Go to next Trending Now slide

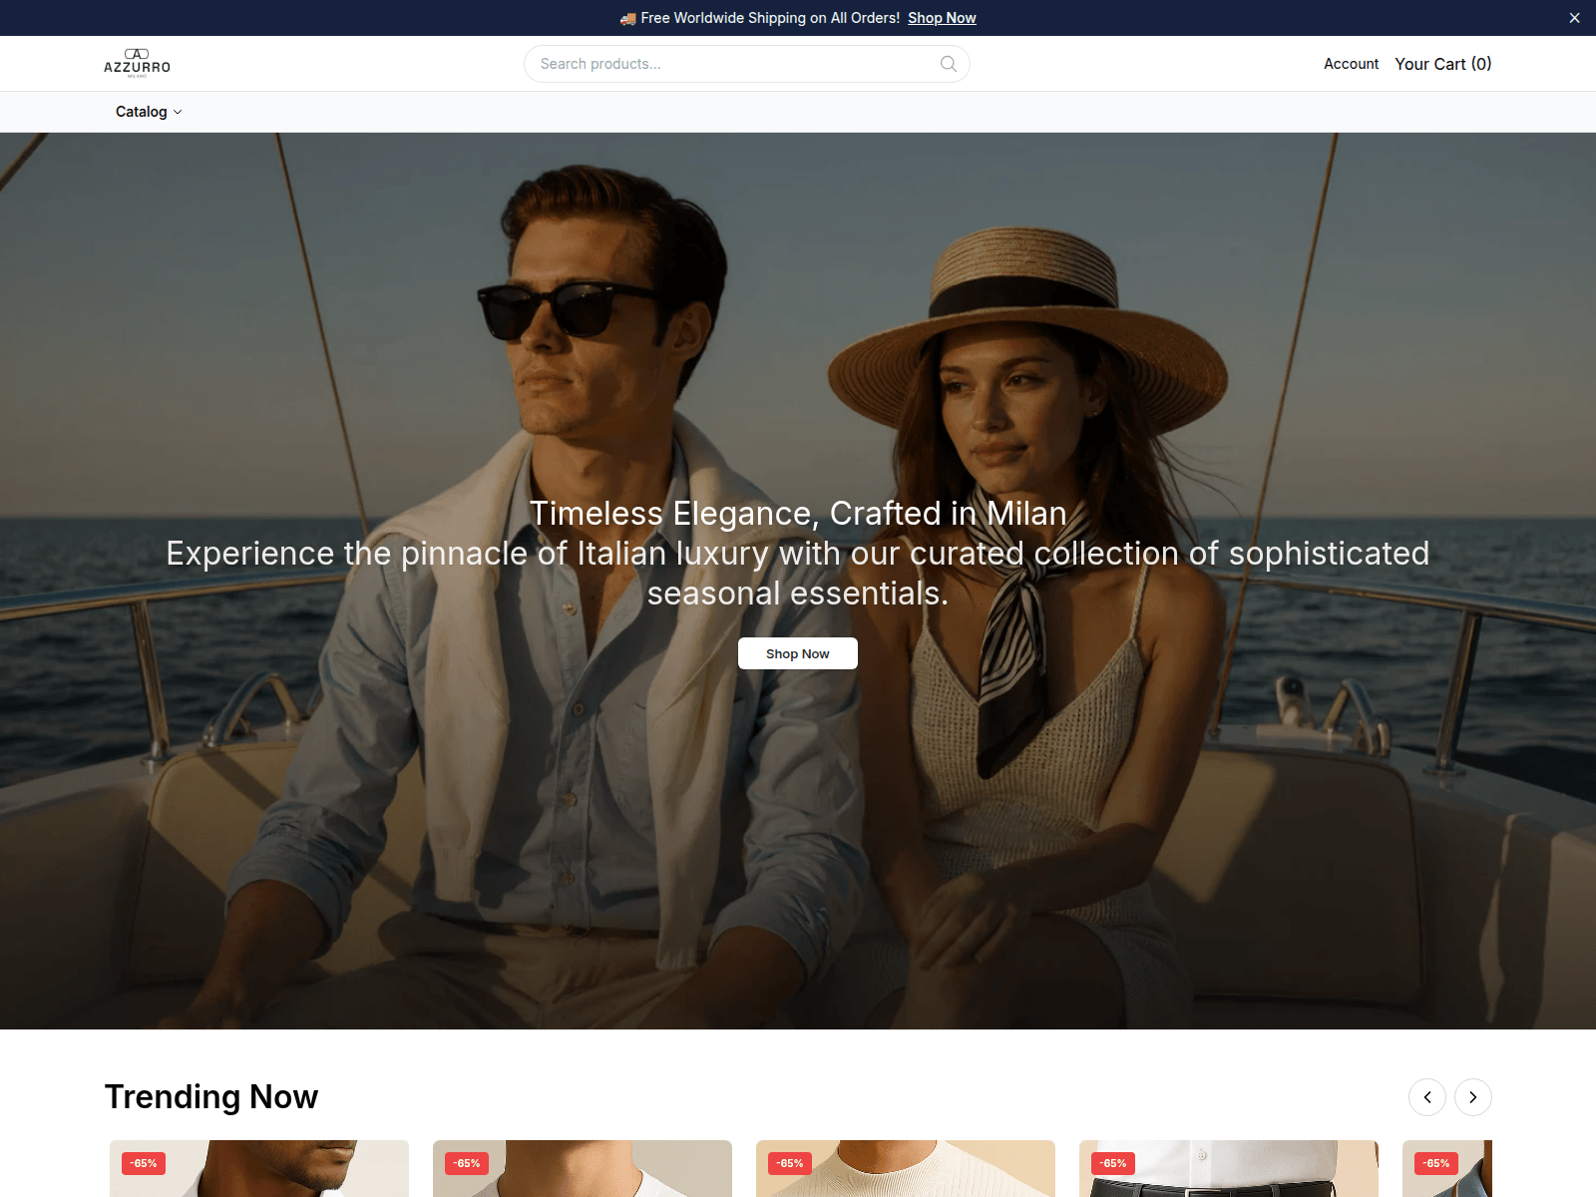(x=1473, y=1097)
